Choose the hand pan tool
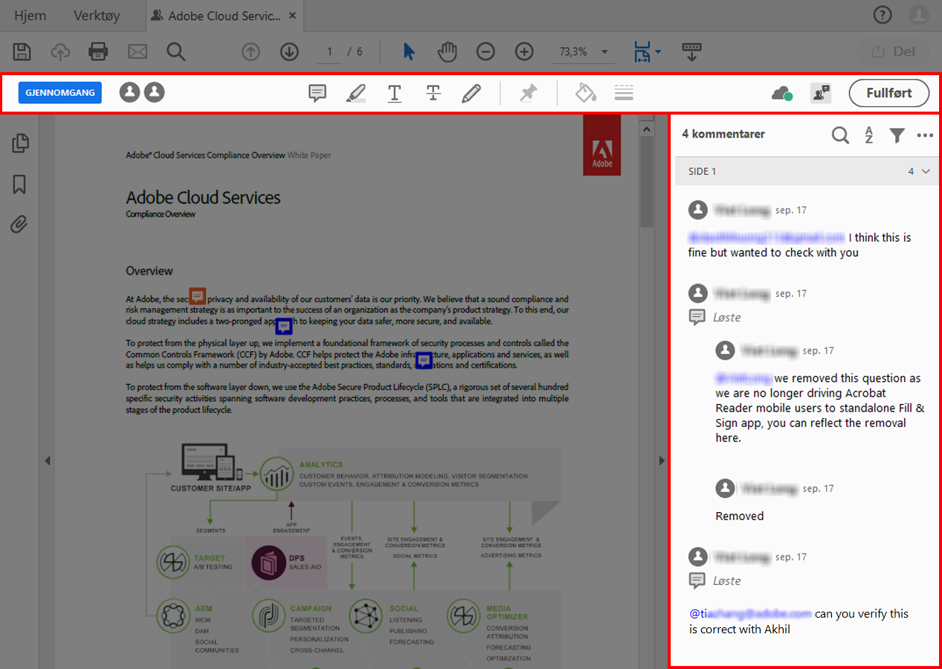942x669 pixels. (447, 51)
